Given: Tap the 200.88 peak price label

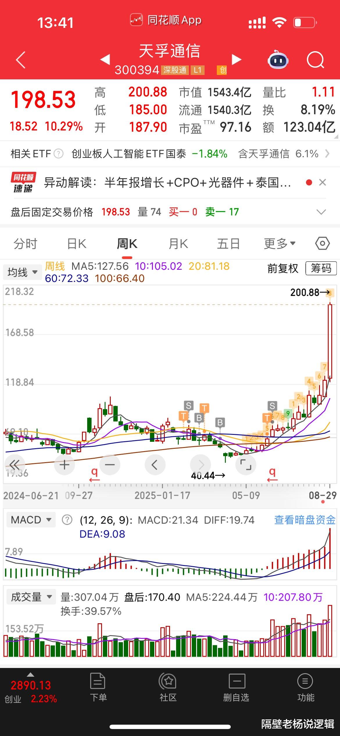Looking at the screenshot, I should pos(305,292).
